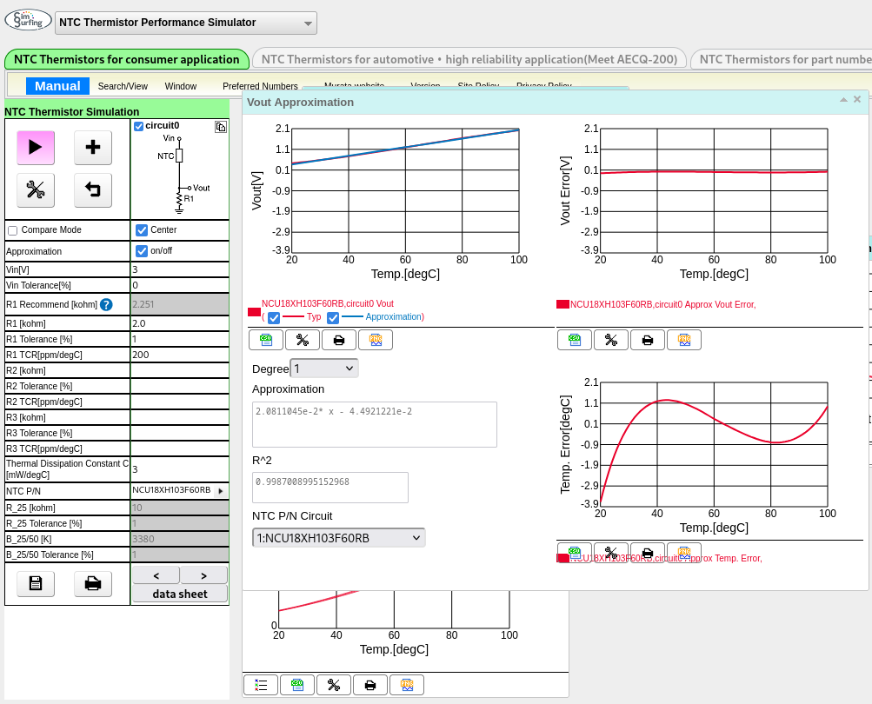This screenshot has height=704, width=872.
Task: Print the simulation parameters panel
Action: 93,583
